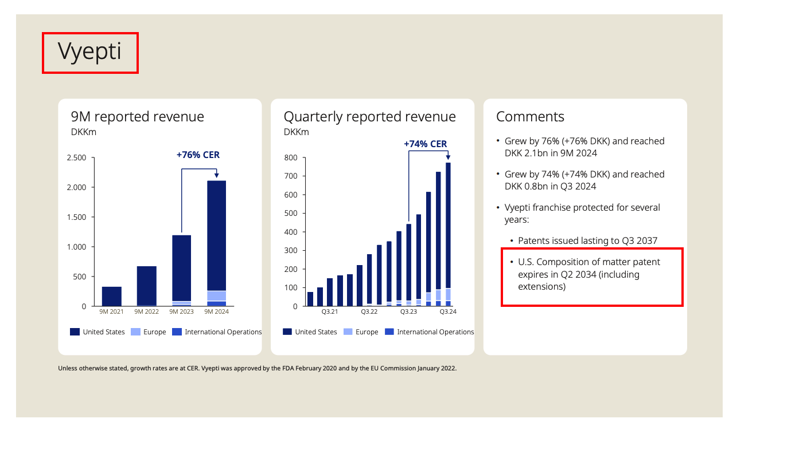This screenshot has width=803, height=458.
Task: Click the "+74% CER" growth label
Action: click(x=425, y=144)
